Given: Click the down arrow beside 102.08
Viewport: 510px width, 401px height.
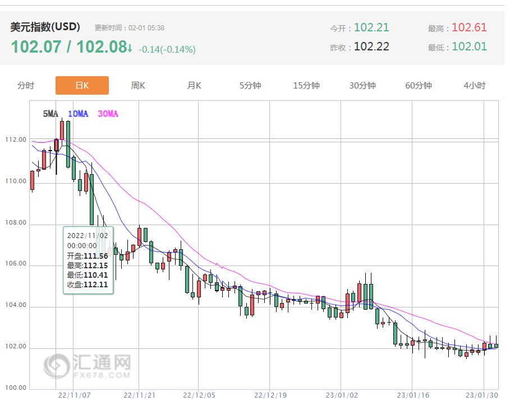Looking at the screenshot, I should [x=130, y=48].
